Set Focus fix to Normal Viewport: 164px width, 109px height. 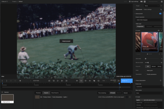pos(154,67)
